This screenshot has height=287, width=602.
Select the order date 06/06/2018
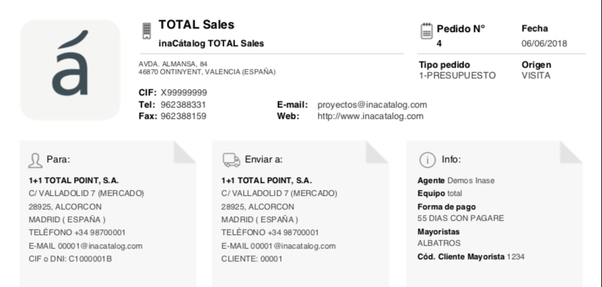tap(544, 43)
